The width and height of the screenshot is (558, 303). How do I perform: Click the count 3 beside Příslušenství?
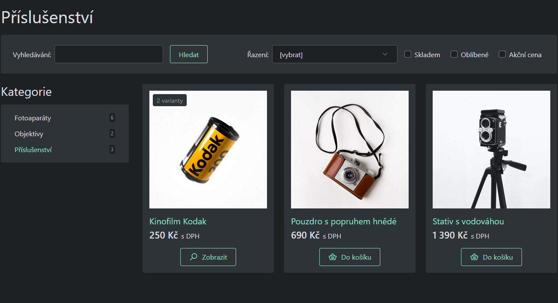[112, 150]
